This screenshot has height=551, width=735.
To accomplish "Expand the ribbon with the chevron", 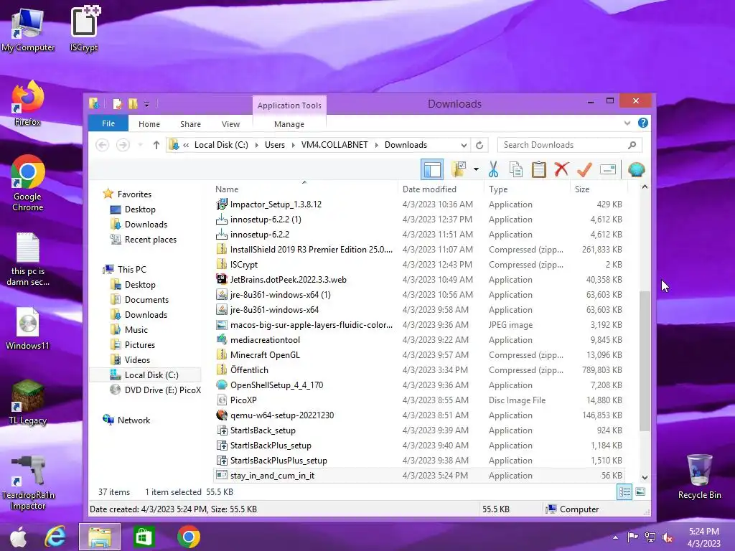I will click(627, 123).
